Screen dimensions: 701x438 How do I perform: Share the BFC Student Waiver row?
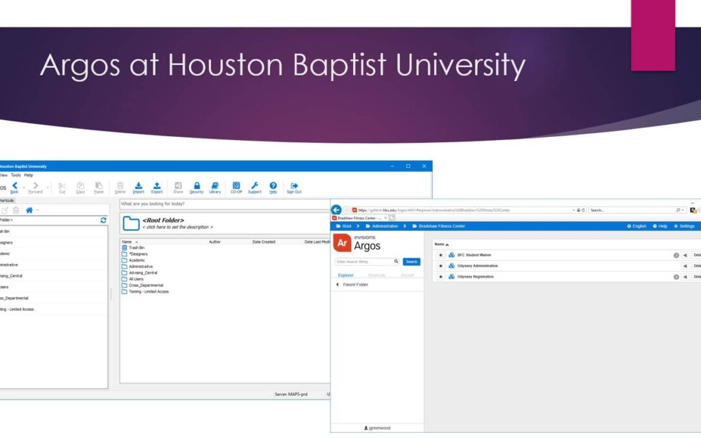click(685, 255)
